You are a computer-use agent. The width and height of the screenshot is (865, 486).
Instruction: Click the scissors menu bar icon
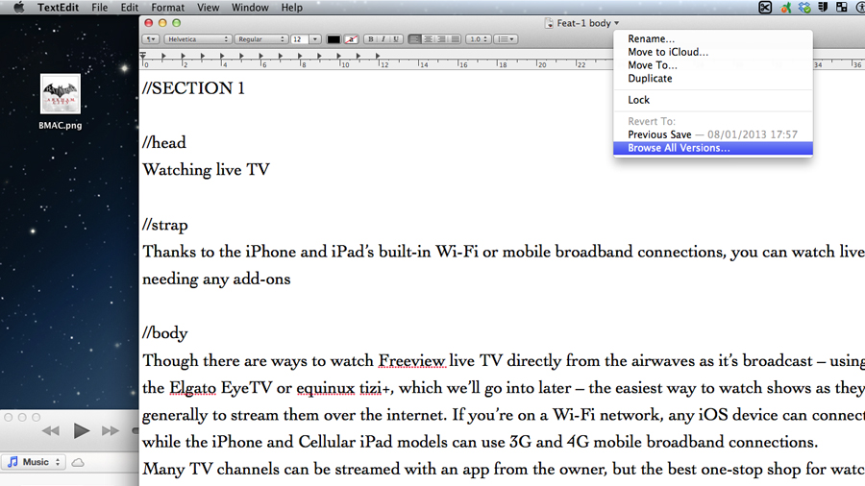click(x=765, y=7)
